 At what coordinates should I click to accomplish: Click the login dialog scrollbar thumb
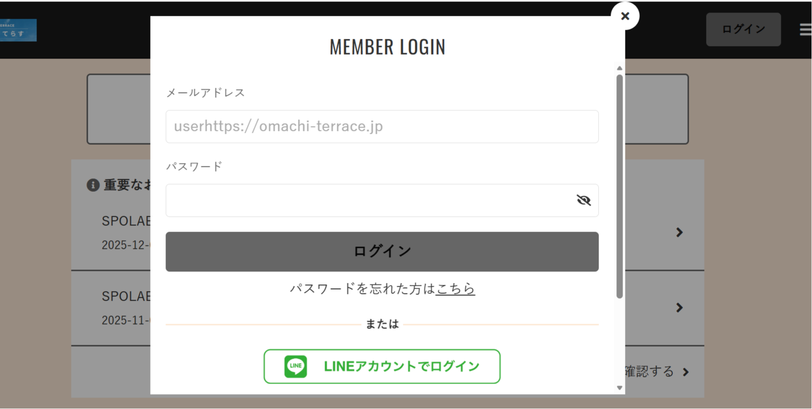[x=619, y=186]
